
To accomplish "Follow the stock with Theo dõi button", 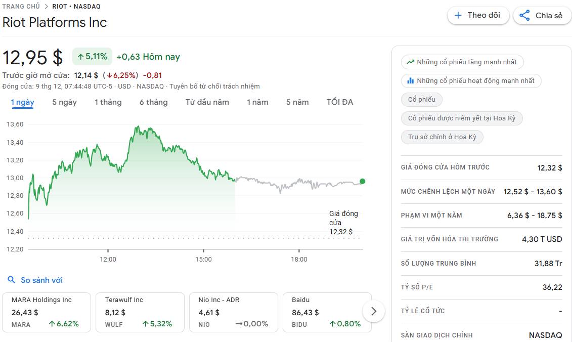I will click(478, 15).
